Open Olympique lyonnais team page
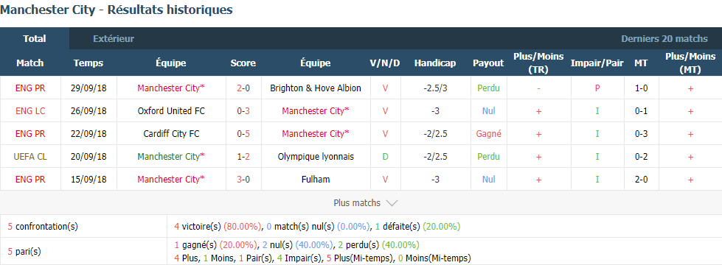Image resolution: width=722 pixels, height=265 pixels. (x=316, y=157)
